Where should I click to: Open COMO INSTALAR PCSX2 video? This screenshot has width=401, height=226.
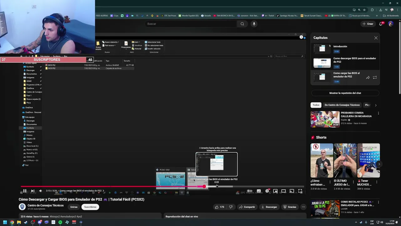click(325, 208)
